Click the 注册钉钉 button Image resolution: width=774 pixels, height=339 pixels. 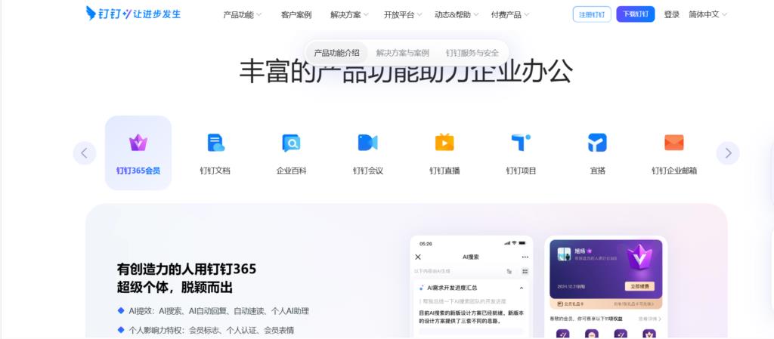(x=592, y=14)
